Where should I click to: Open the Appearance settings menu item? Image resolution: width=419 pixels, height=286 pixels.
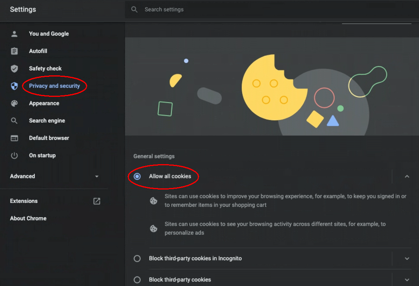[x=44, y=103]
